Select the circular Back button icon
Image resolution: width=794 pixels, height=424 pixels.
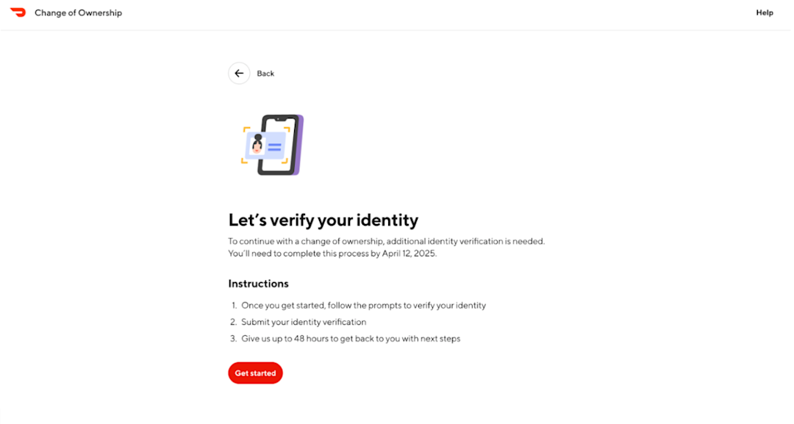coord(238,73)
